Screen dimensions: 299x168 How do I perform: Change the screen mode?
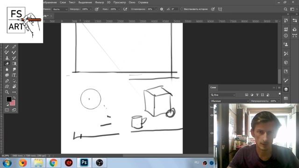click(x=14, y=110)
